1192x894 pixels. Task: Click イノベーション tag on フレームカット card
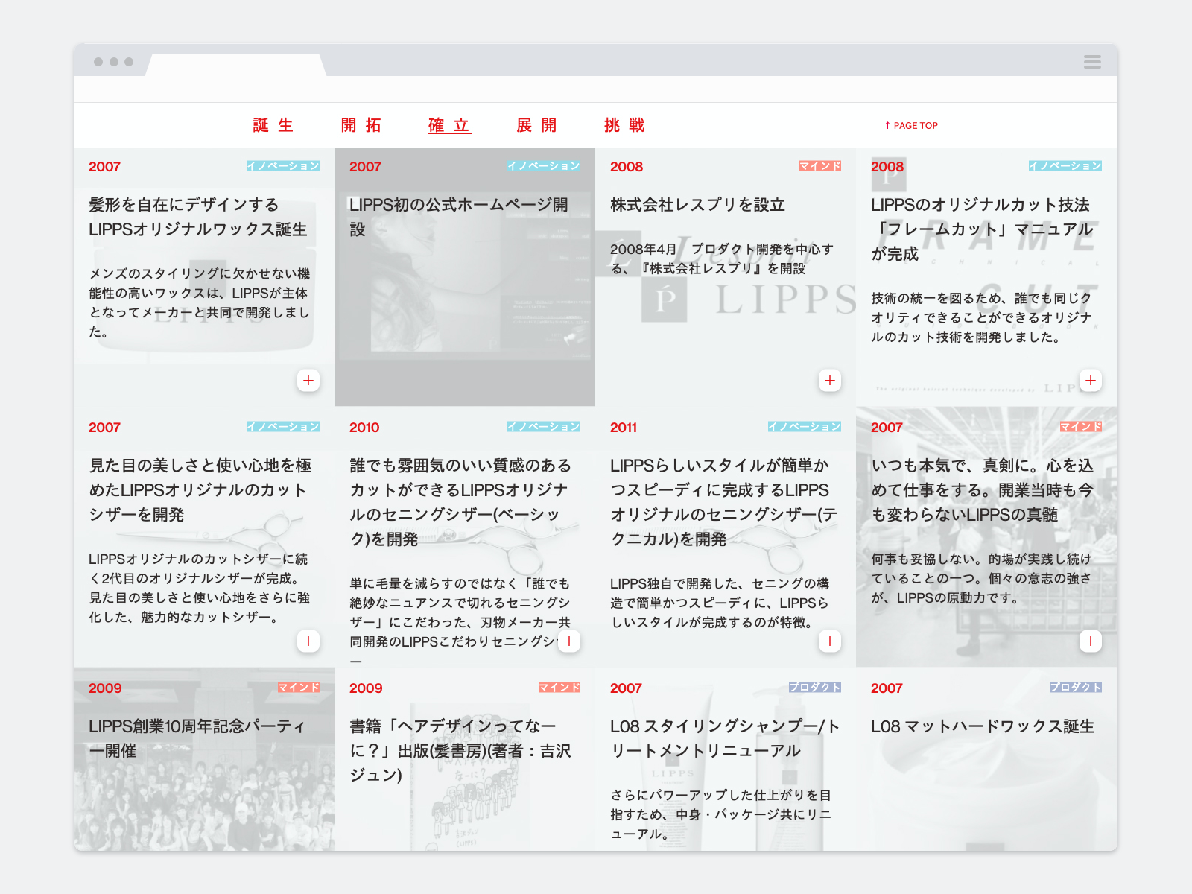(1065, 166)
